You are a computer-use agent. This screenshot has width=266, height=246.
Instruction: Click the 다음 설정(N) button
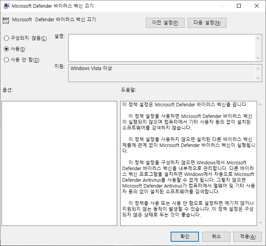(x=207, y=23)
